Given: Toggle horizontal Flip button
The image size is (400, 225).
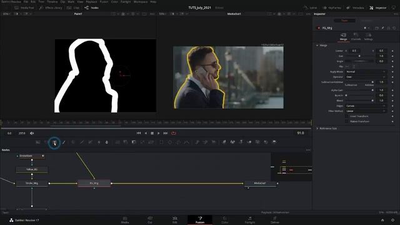Looking at the screenshot, I should 347,67.
